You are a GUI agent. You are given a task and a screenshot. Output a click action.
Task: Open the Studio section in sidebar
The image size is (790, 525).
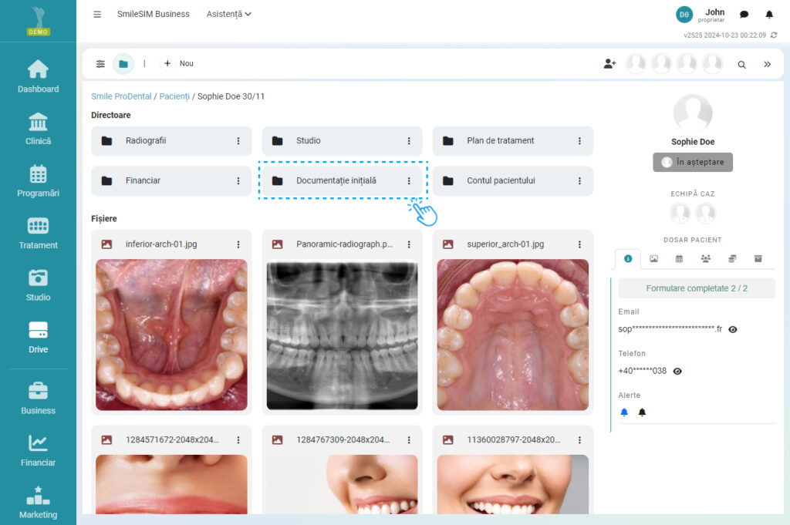pyautogui.click(x=38, y=284)
